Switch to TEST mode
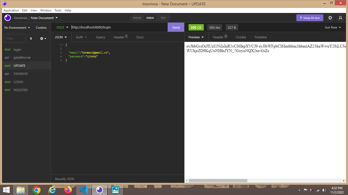 coord(163,18)
